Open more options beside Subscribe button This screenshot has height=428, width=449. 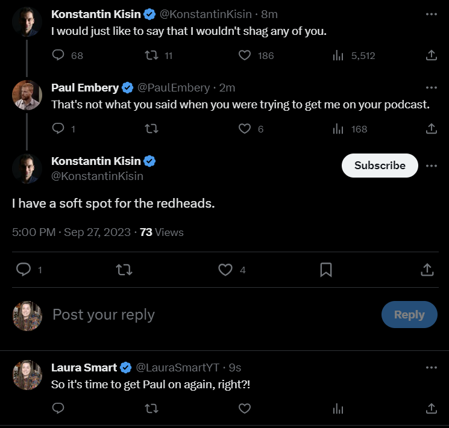coord(432,166)
